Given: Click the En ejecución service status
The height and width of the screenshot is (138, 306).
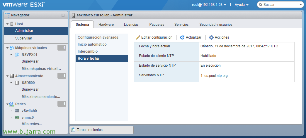Looking at the screenshot, I should point(210,65).
